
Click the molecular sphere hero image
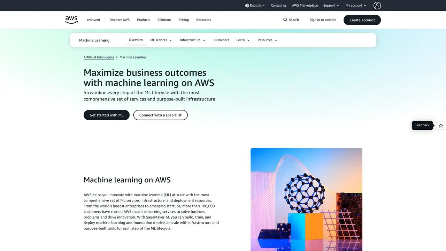coord(306,199)
